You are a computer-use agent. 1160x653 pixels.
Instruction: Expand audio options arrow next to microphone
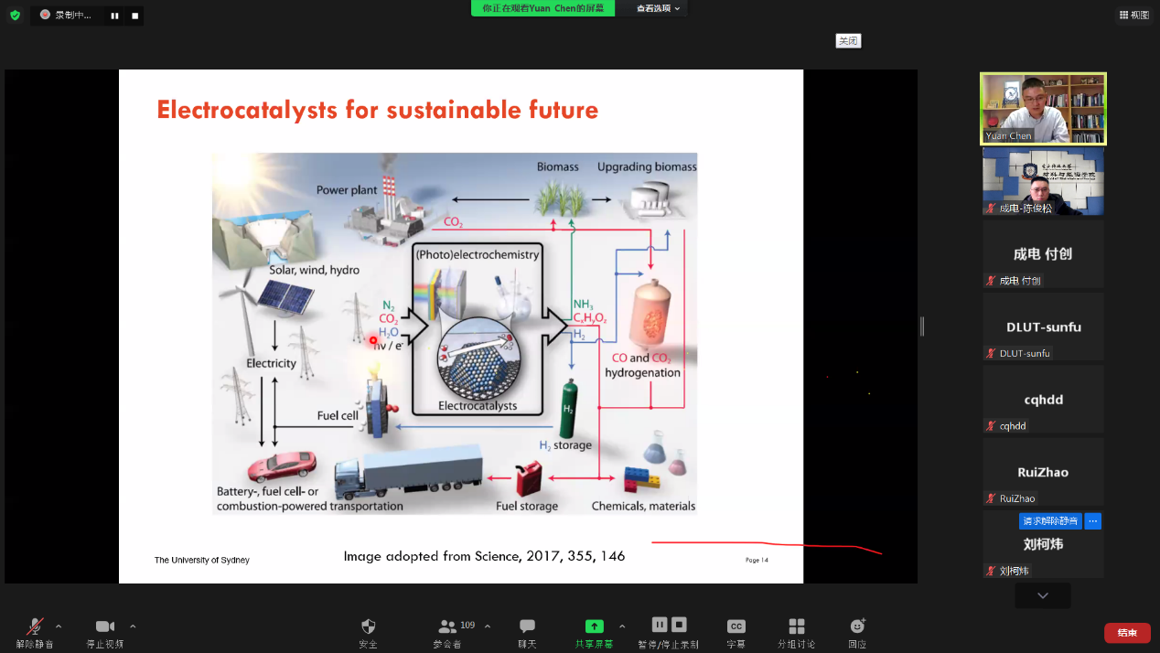point(59,626)
